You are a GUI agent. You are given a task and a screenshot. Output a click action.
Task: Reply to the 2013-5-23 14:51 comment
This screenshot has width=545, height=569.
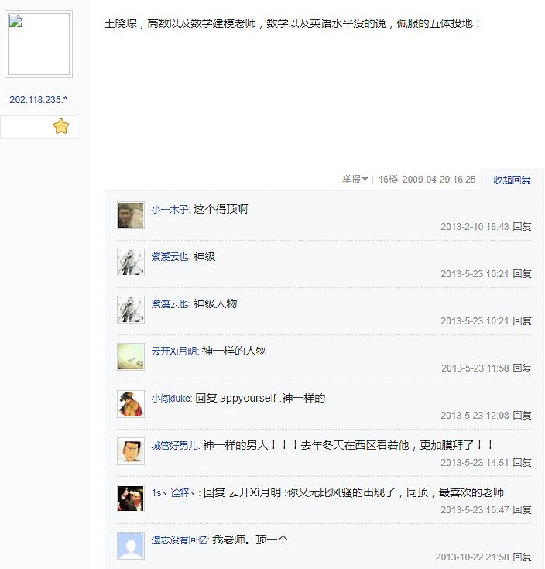click(x=522, y=462)
